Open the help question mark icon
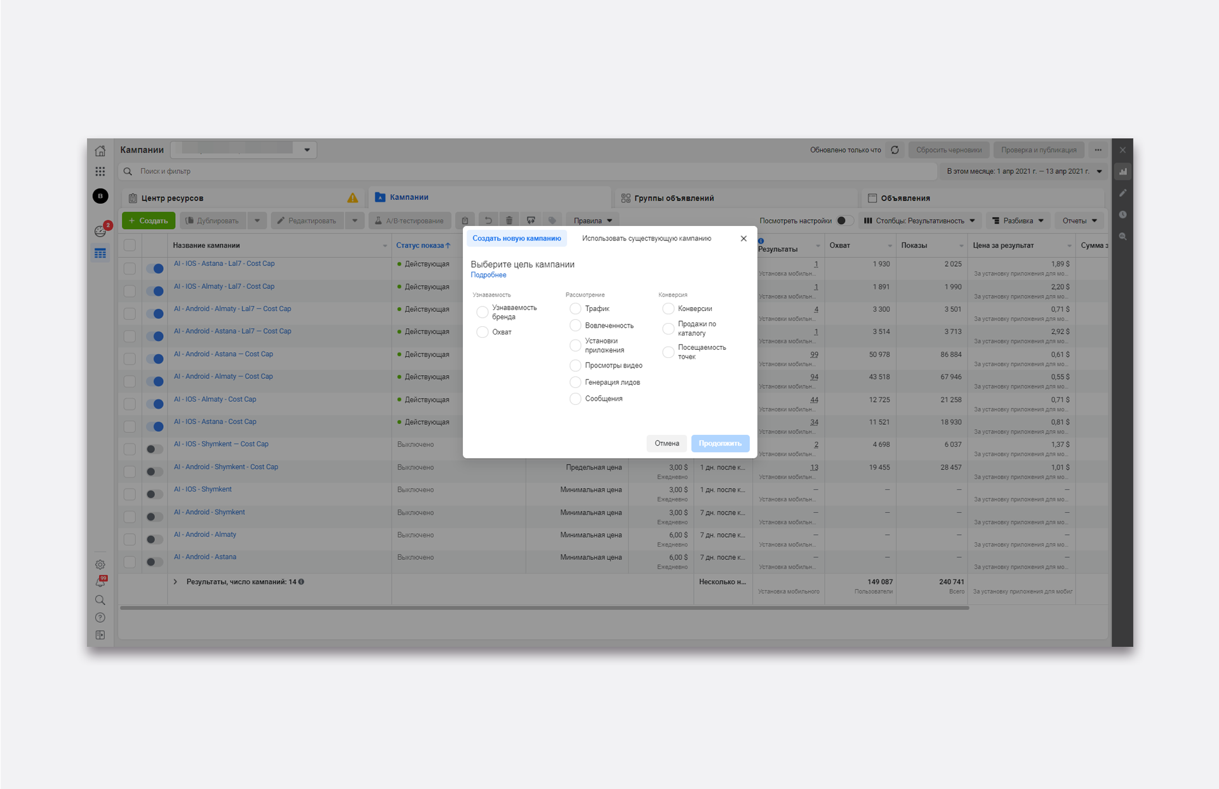 pyautogui.click(x=100, y=618)
